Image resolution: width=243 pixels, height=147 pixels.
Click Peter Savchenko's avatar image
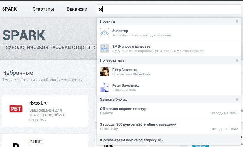(x=105, y=88)
